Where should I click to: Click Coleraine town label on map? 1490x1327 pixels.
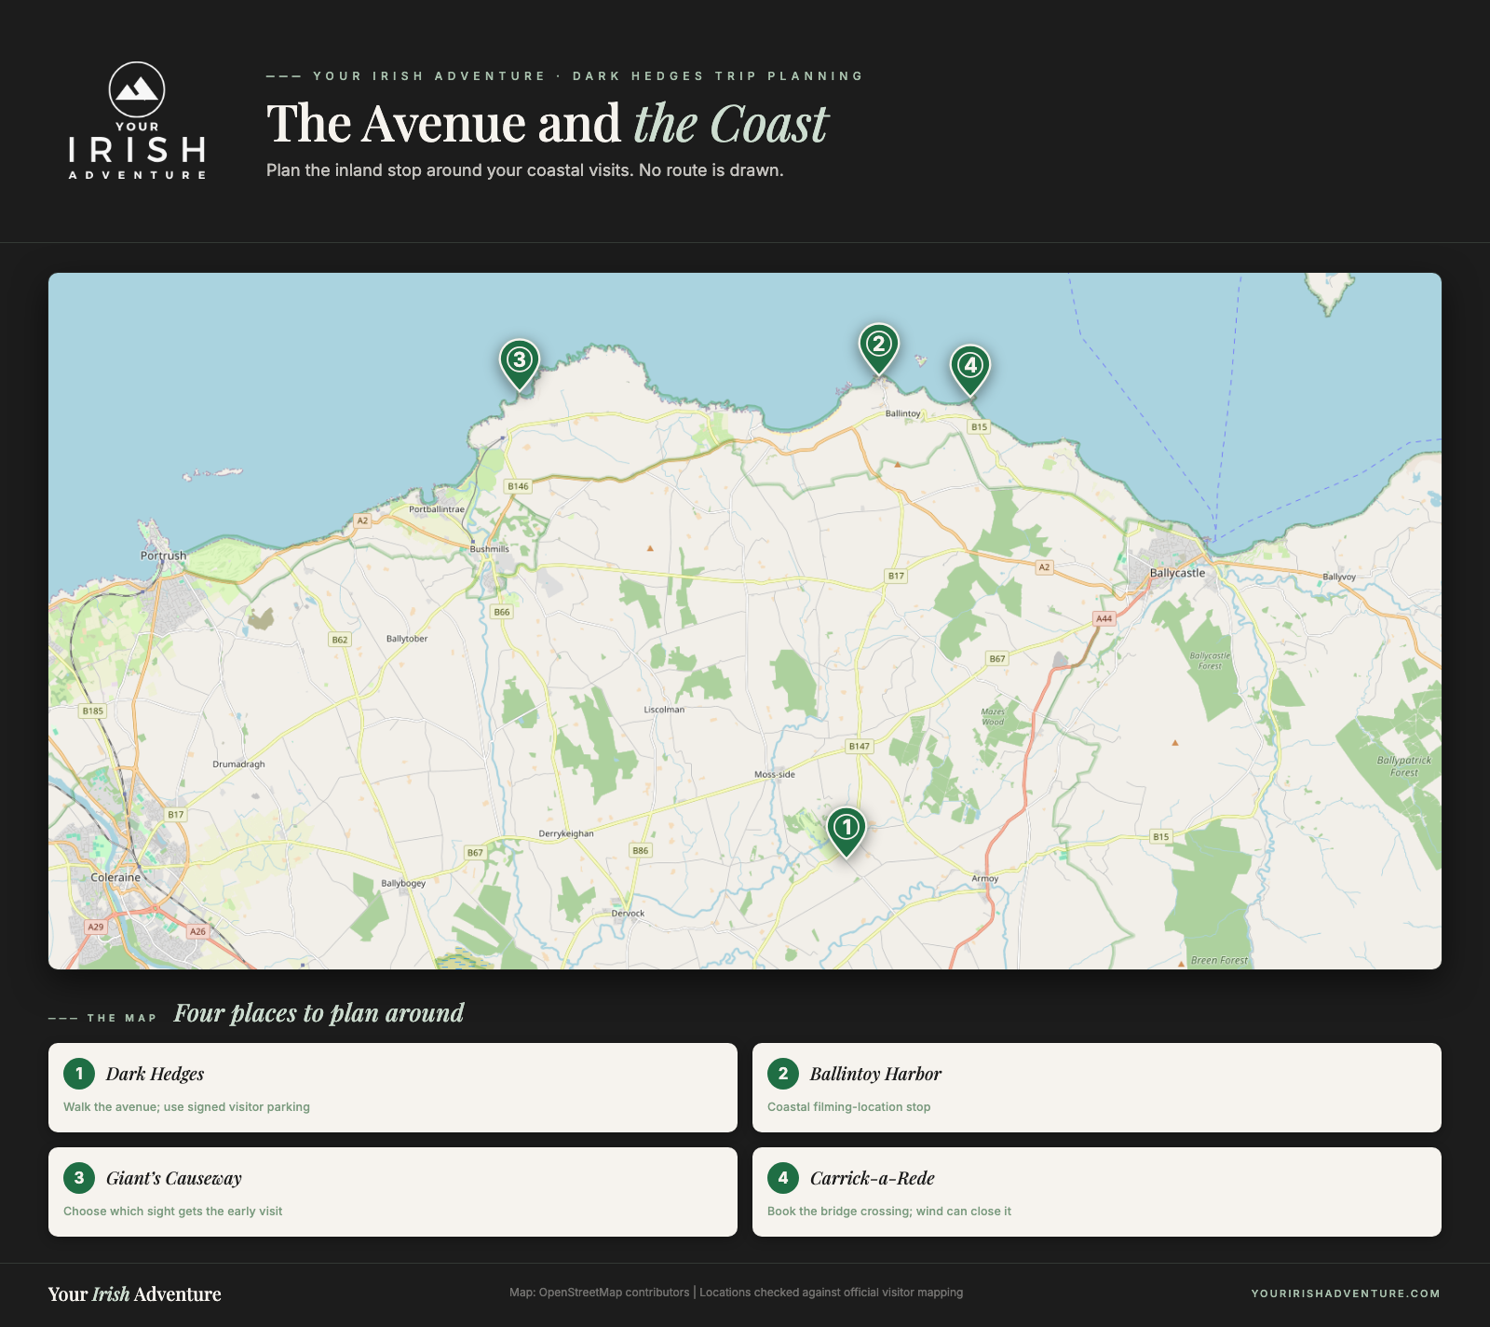(x=115, y=877)
